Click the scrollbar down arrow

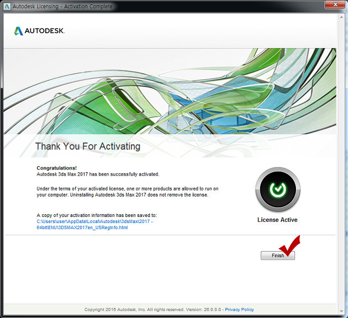341,311
